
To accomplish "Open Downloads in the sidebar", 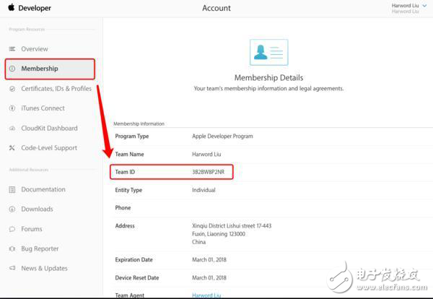I will tap(37, 209).
